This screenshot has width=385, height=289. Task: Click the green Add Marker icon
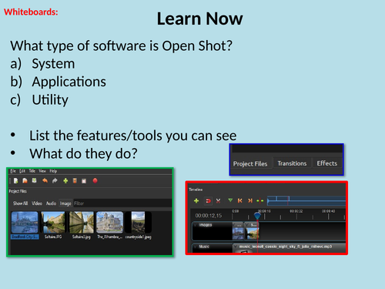pos(230,200)
